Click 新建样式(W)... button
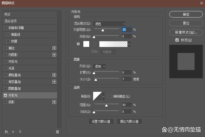The width and height of the screenshot is (205, 137). [x=186, y=32]
